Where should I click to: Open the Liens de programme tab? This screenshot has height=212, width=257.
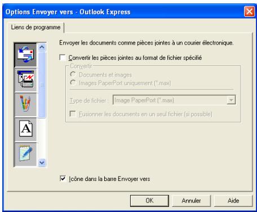(36, 28)
